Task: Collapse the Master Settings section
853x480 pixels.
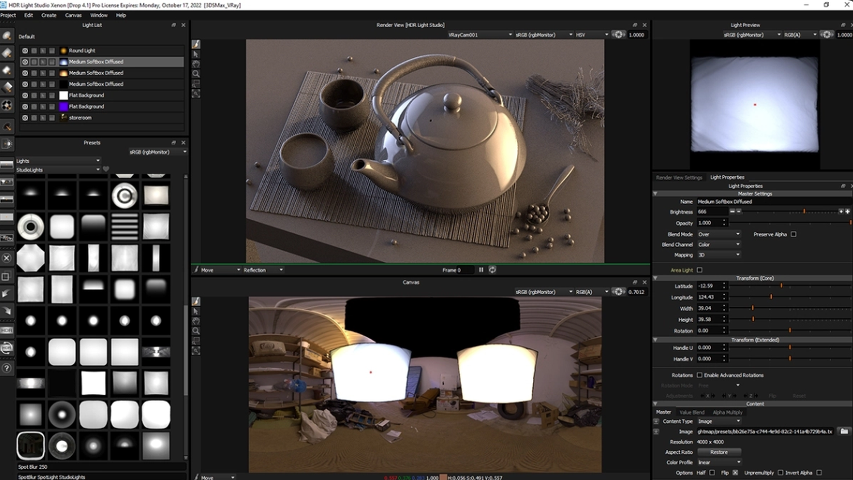Action: tap(655, 193)
